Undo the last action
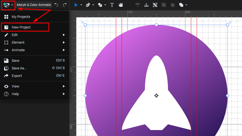This screenshot has width=242, height=136. pyautogui.click(x=56, y=5)
